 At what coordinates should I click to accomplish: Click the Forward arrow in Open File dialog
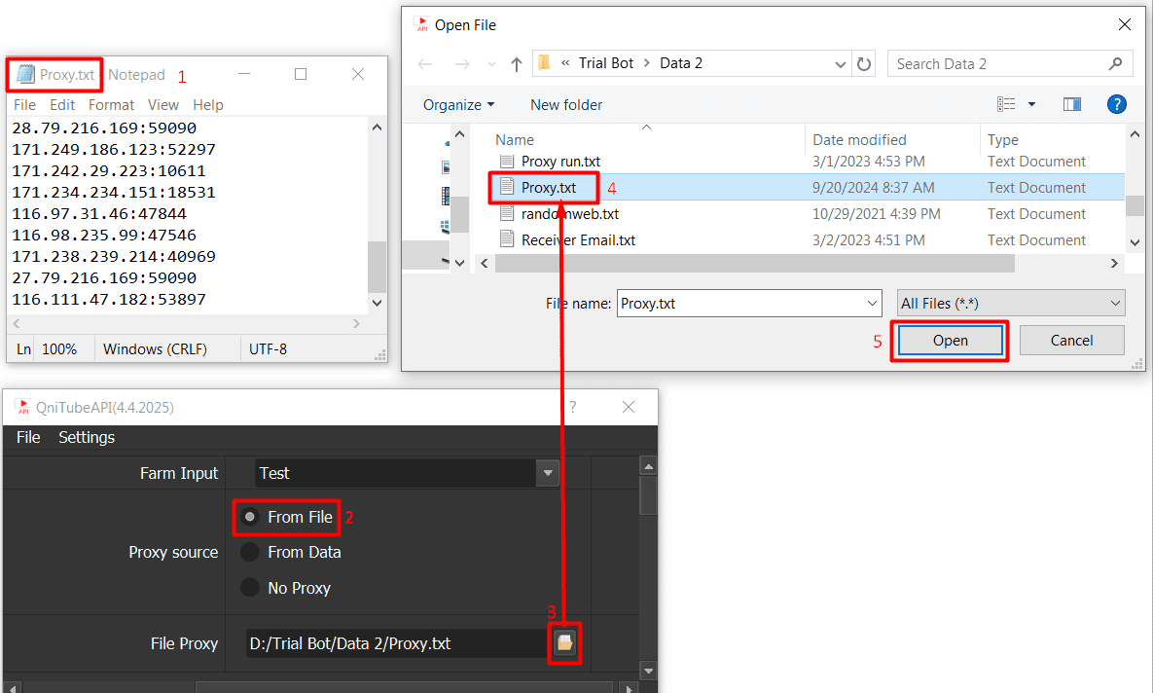(x=462, y=65)
